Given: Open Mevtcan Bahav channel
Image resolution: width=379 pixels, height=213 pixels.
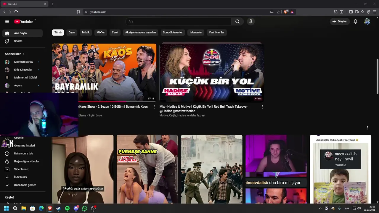Looking at the screenshot, I should (22, 62).
